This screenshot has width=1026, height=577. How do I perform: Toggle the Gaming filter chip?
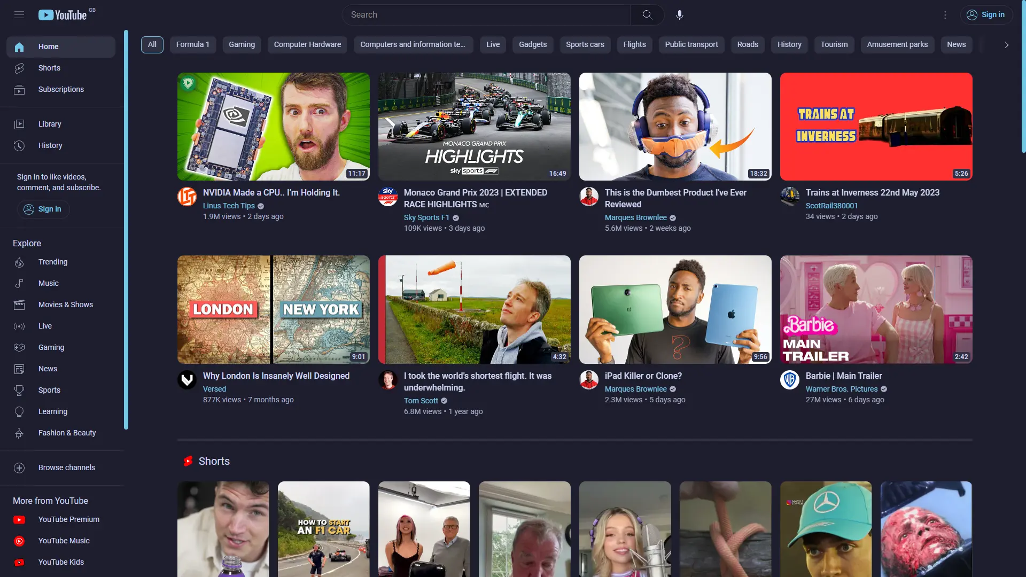[242, 45]
